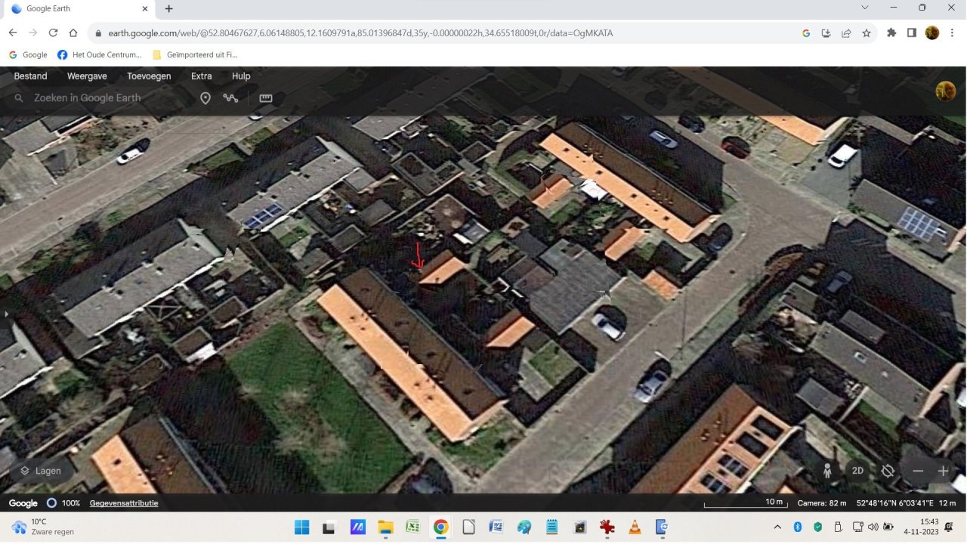Click the search magnifier icon
Viewport: 967px width, 544px height.
pyautogui.click(x=18, y=98)
